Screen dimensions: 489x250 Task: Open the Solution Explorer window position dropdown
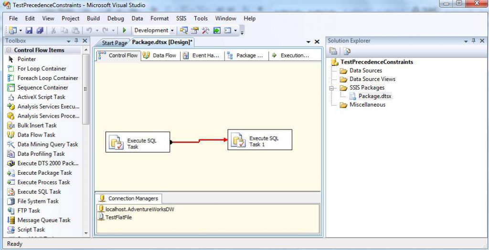(x=466, y=41)
